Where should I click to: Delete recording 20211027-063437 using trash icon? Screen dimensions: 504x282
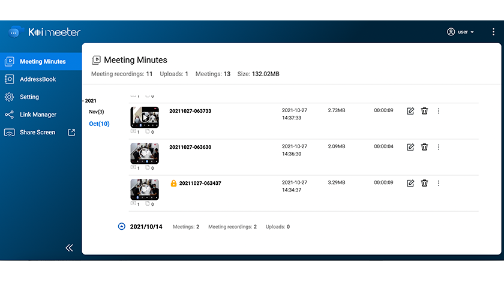pos(424,183)
